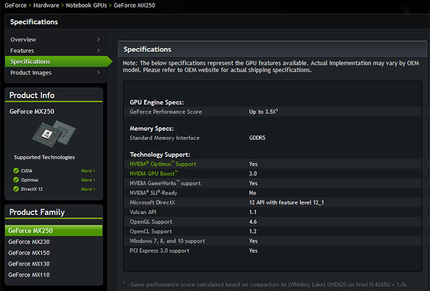Screen dimensions: 430x291
Task: Expand the Product Images chevron arrow
Action: click(98, 72)
